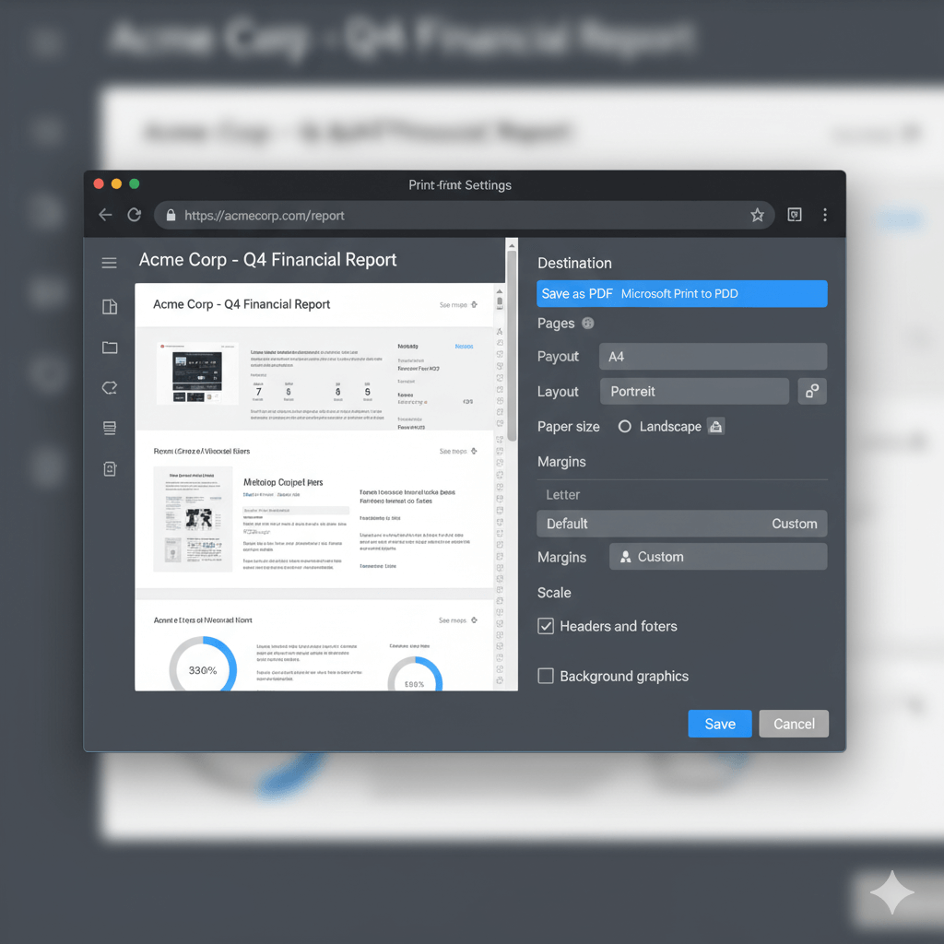The width and height of the screenshot is (944, 944).
Task: Select the Landscape radio button
Action: click(x=625, y=426)
